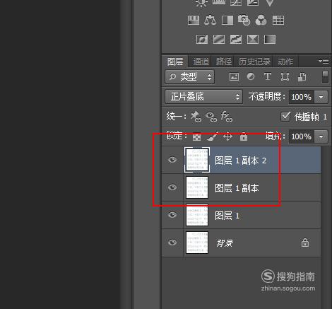This screenshot has width=332, height=309.
Task: Add a Gradient Map adjustment layer
Action: [270, 40]
